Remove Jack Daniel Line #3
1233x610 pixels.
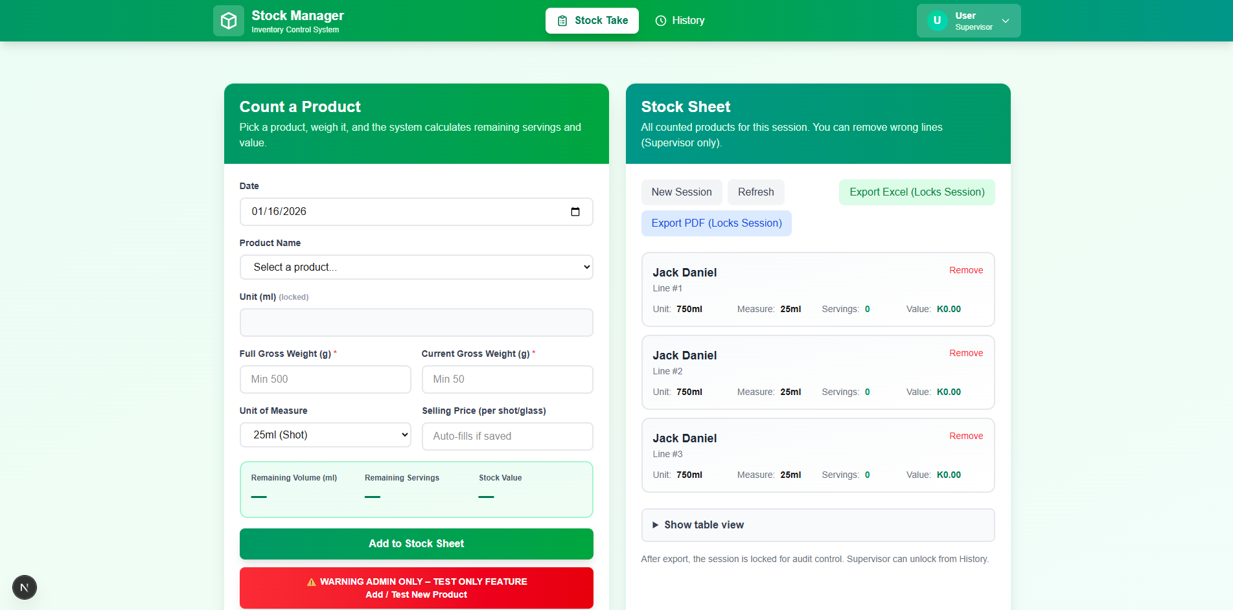point(965,436)
